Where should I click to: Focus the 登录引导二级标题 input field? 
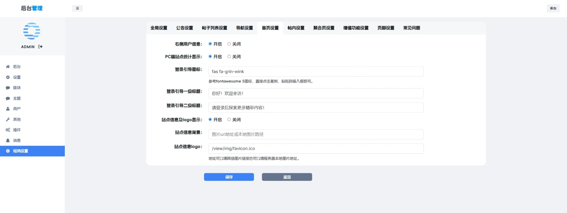click(x=316, y=108)
